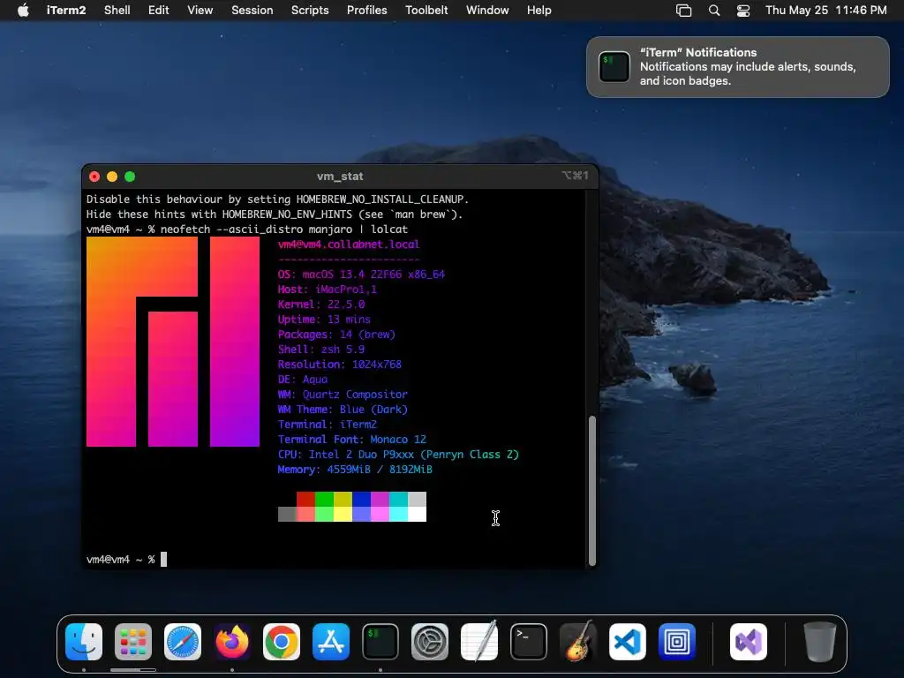Open the blue concentric-squares app in Dock
Screen dimensions: 904x678
(677, 641)
